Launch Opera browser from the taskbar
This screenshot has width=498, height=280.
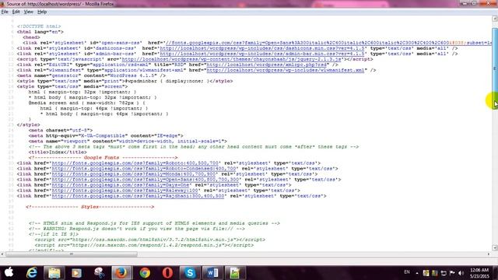coord(167,273)
